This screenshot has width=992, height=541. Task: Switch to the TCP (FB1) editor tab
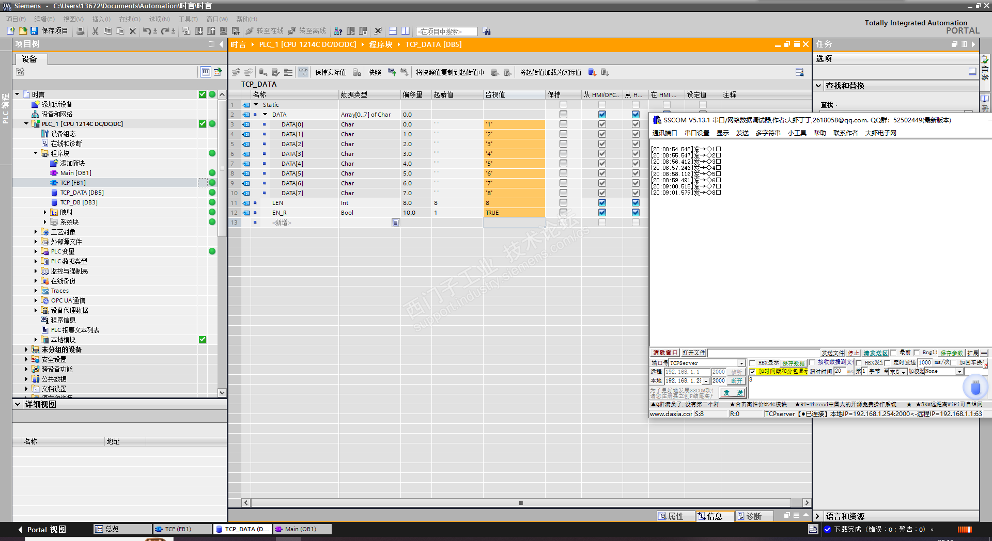(x=178, y=529)
